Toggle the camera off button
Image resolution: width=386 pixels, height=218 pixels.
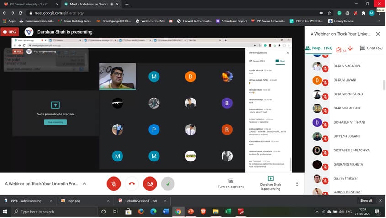pos(149,183)
